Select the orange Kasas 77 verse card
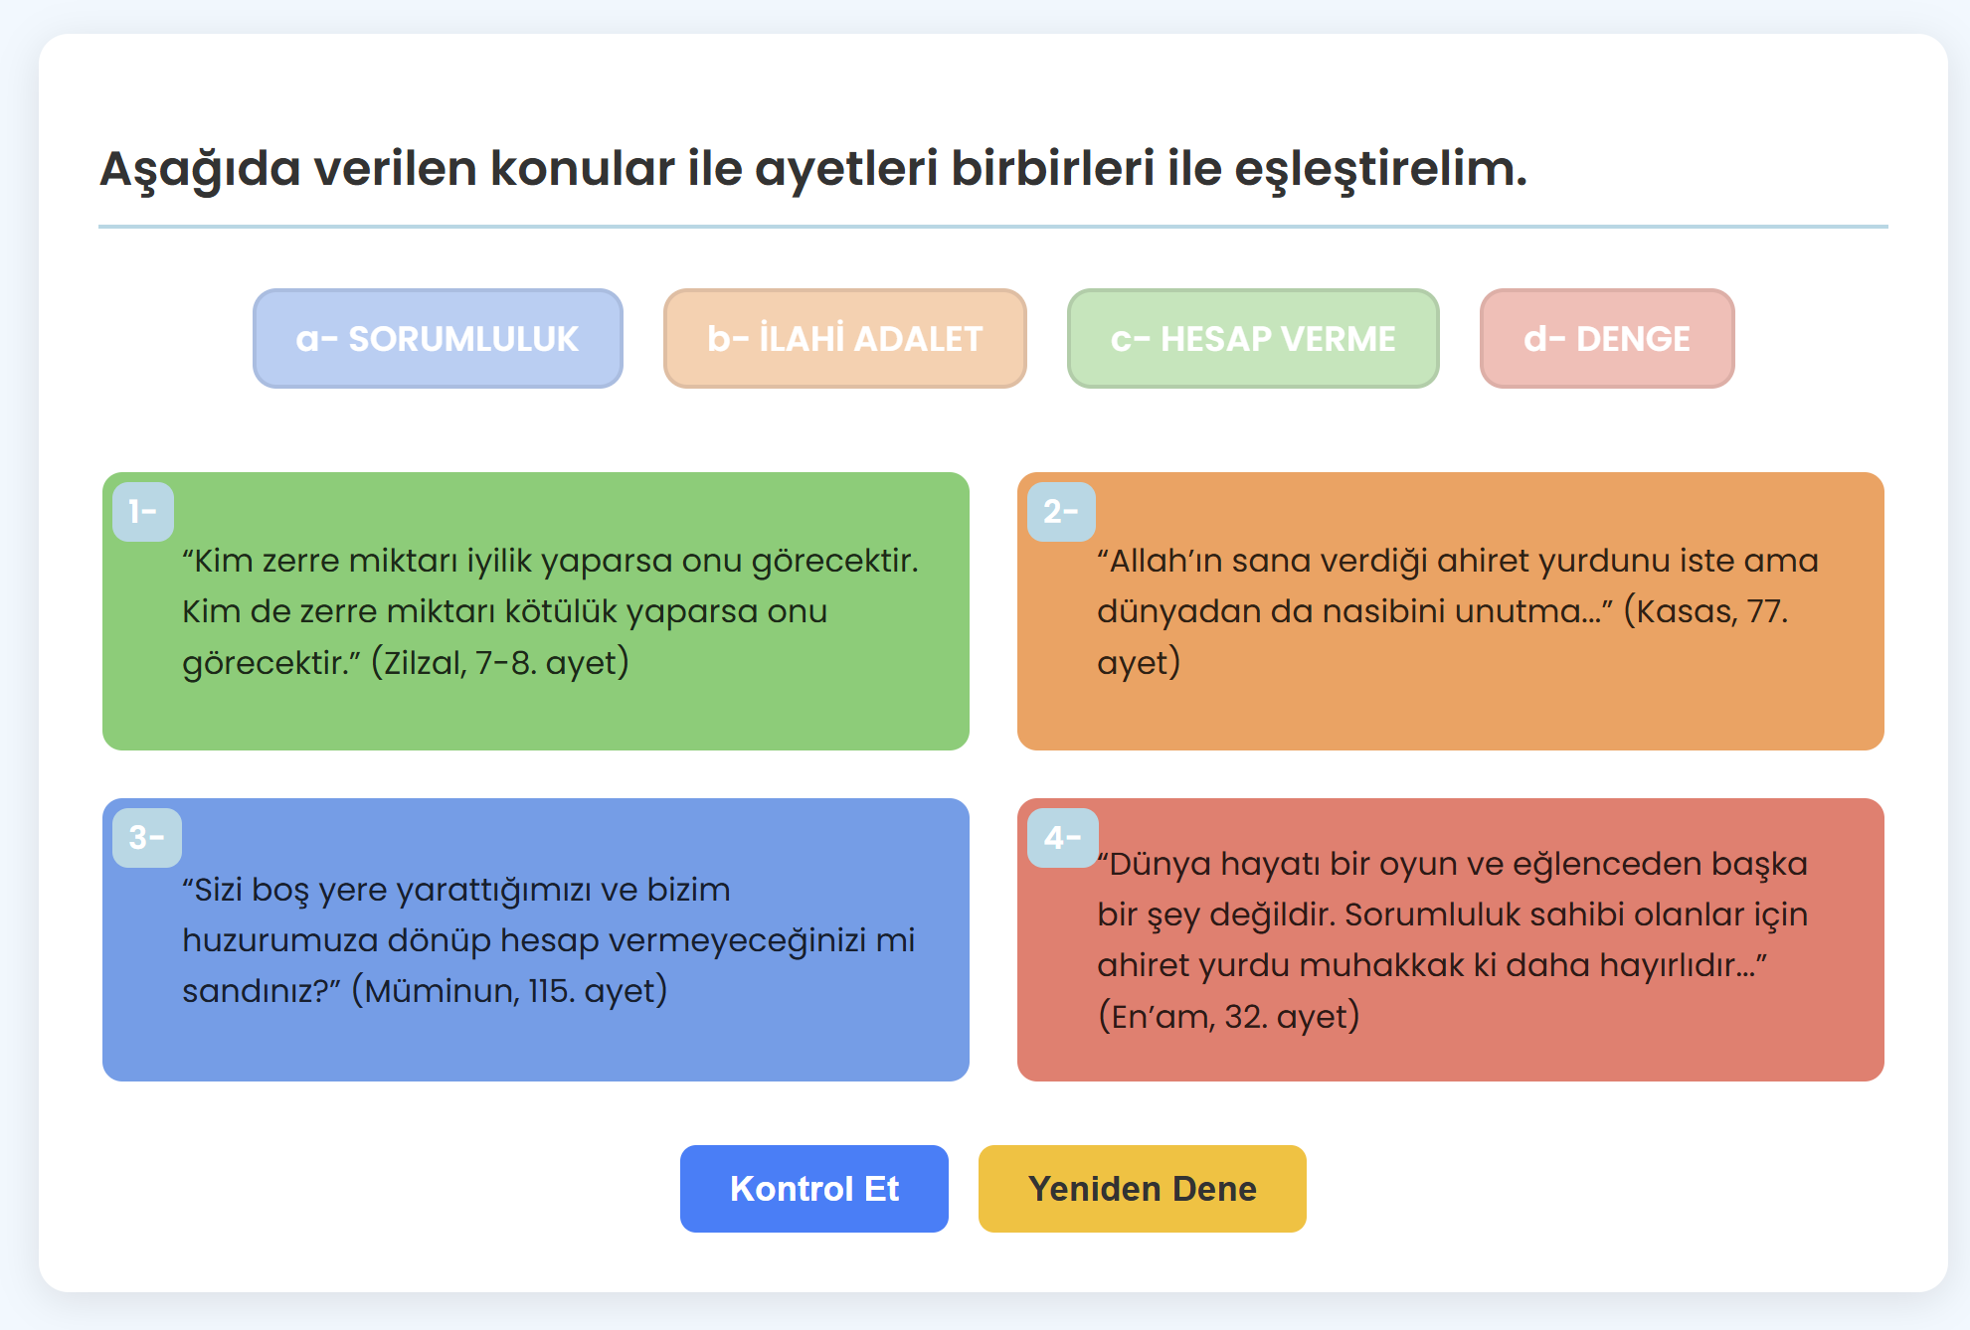The width and height of the screenshot is (1970, 1330). click(x=1451, y=611)
